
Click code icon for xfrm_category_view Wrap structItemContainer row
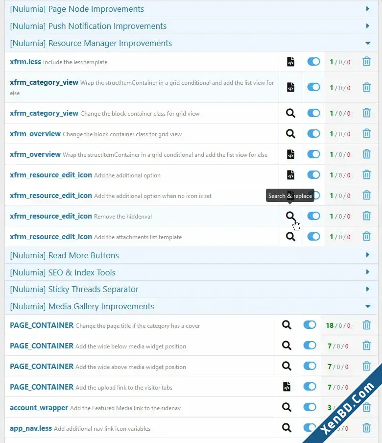click(290, 87)
